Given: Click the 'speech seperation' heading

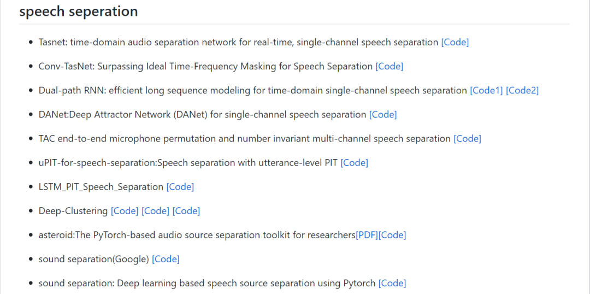Looking at the screenshot, I should point(79,11).
